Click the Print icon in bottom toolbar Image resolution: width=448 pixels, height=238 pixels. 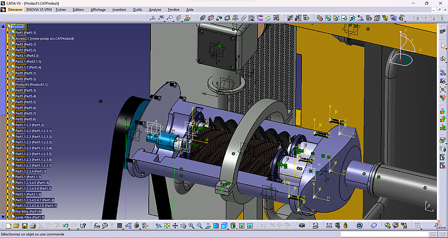click(33, 226)
